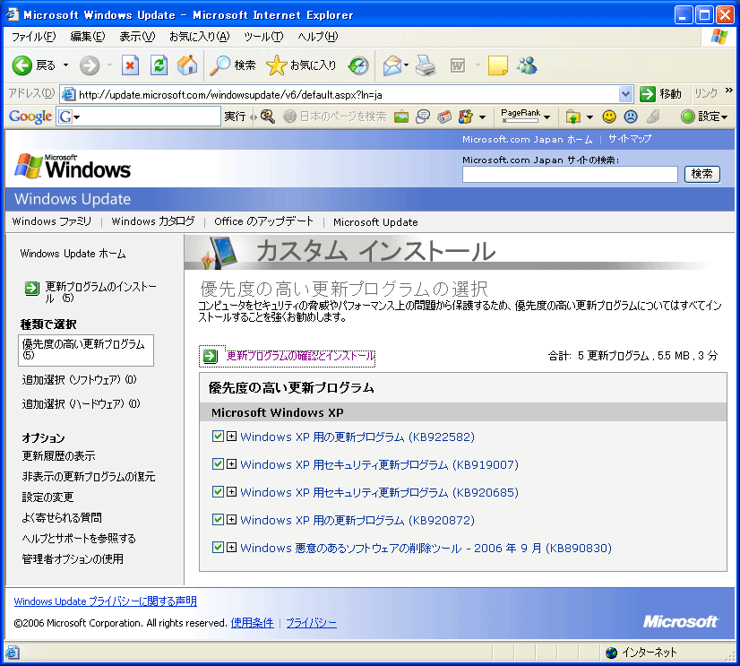Go to the Home page icon

[x=187, y=65]
